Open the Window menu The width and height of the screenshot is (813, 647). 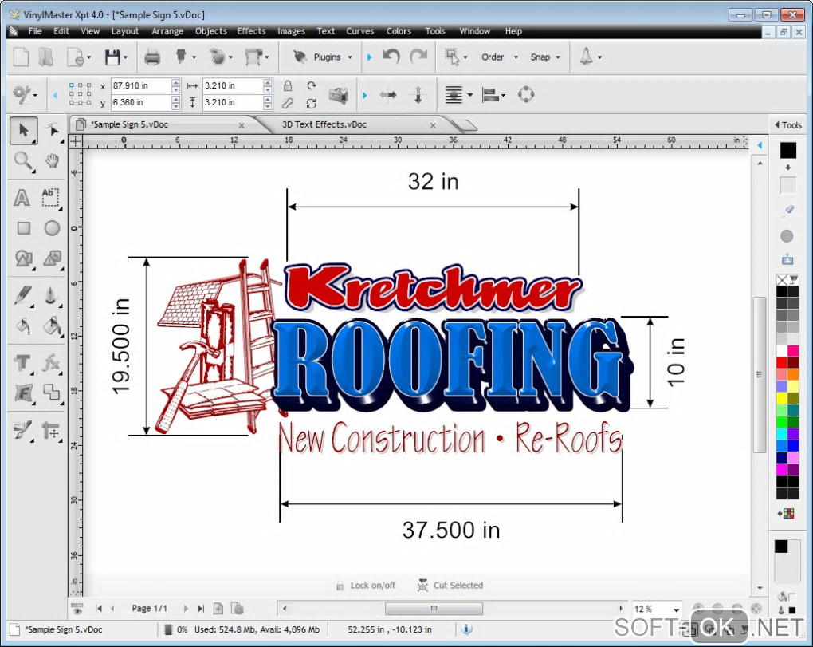(474, 31)
